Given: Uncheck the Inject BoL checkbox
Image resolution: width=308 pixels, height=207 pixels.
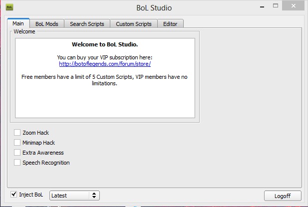Looking at the screenshot, I should pos(14,195).
